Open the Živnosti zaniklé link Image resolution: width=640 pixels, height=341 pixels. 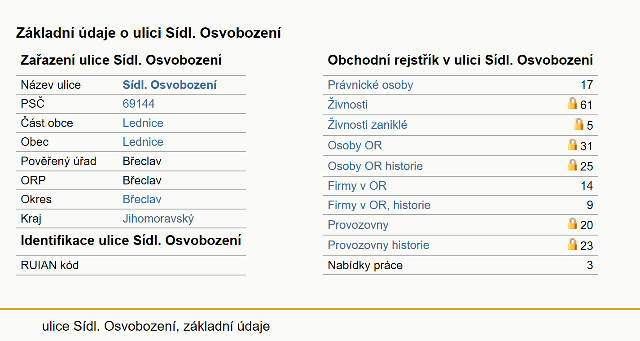(368, 125)
